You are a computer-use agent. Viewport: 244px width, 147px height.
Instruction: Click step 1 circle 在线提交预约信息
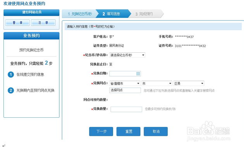pos(11,75)
